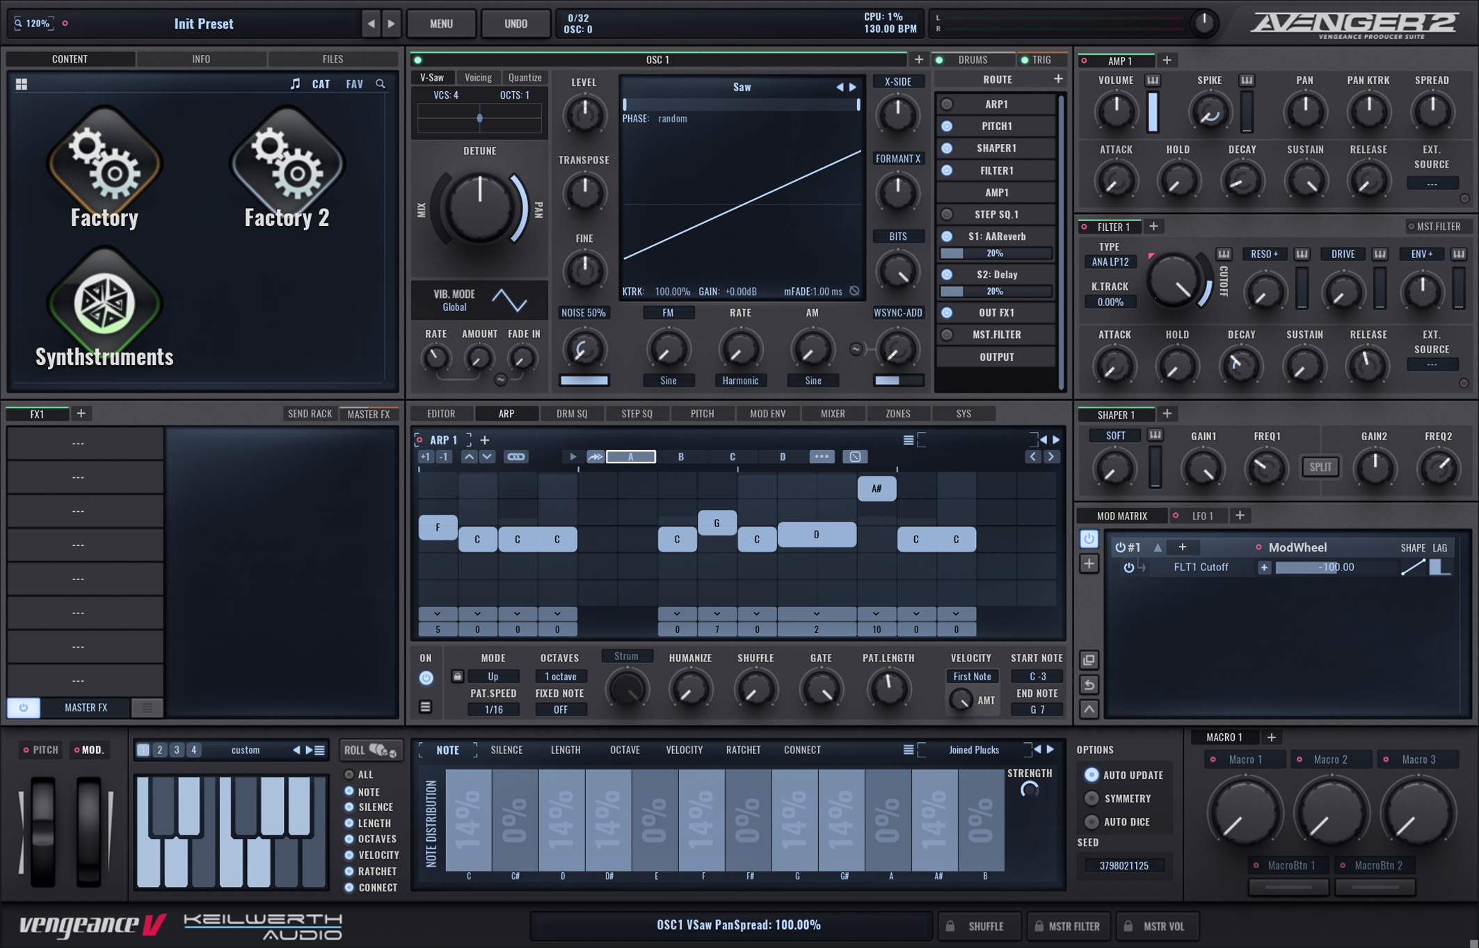This screenshot has width=1479, height=948.
Task: Disable SHAPER1 in route list
Action: tap(947, 148)
